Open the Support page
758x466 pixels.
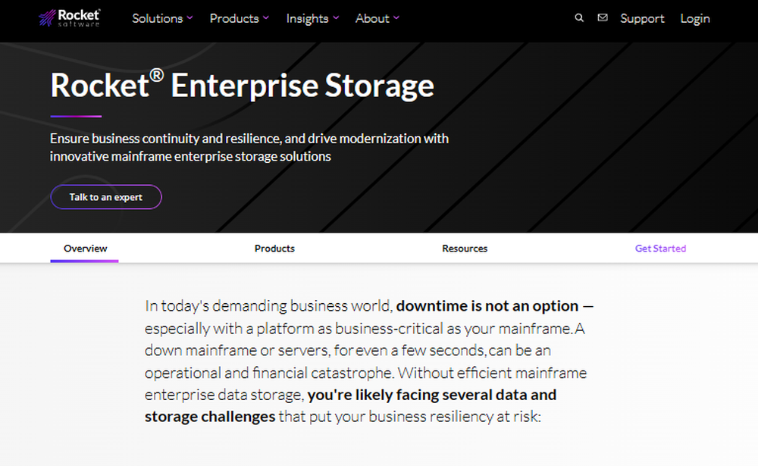[642, 18]
